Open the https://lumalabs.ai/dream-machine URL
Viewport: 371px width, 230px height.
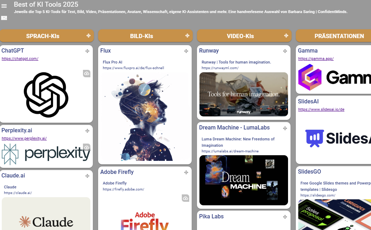pyautogui.click(x=230, y=151)
